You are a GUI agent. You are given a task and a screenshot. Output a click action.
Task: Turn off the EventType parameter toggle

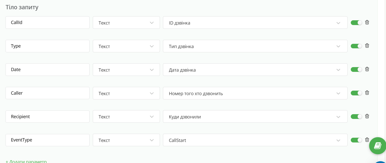[356, 140]
